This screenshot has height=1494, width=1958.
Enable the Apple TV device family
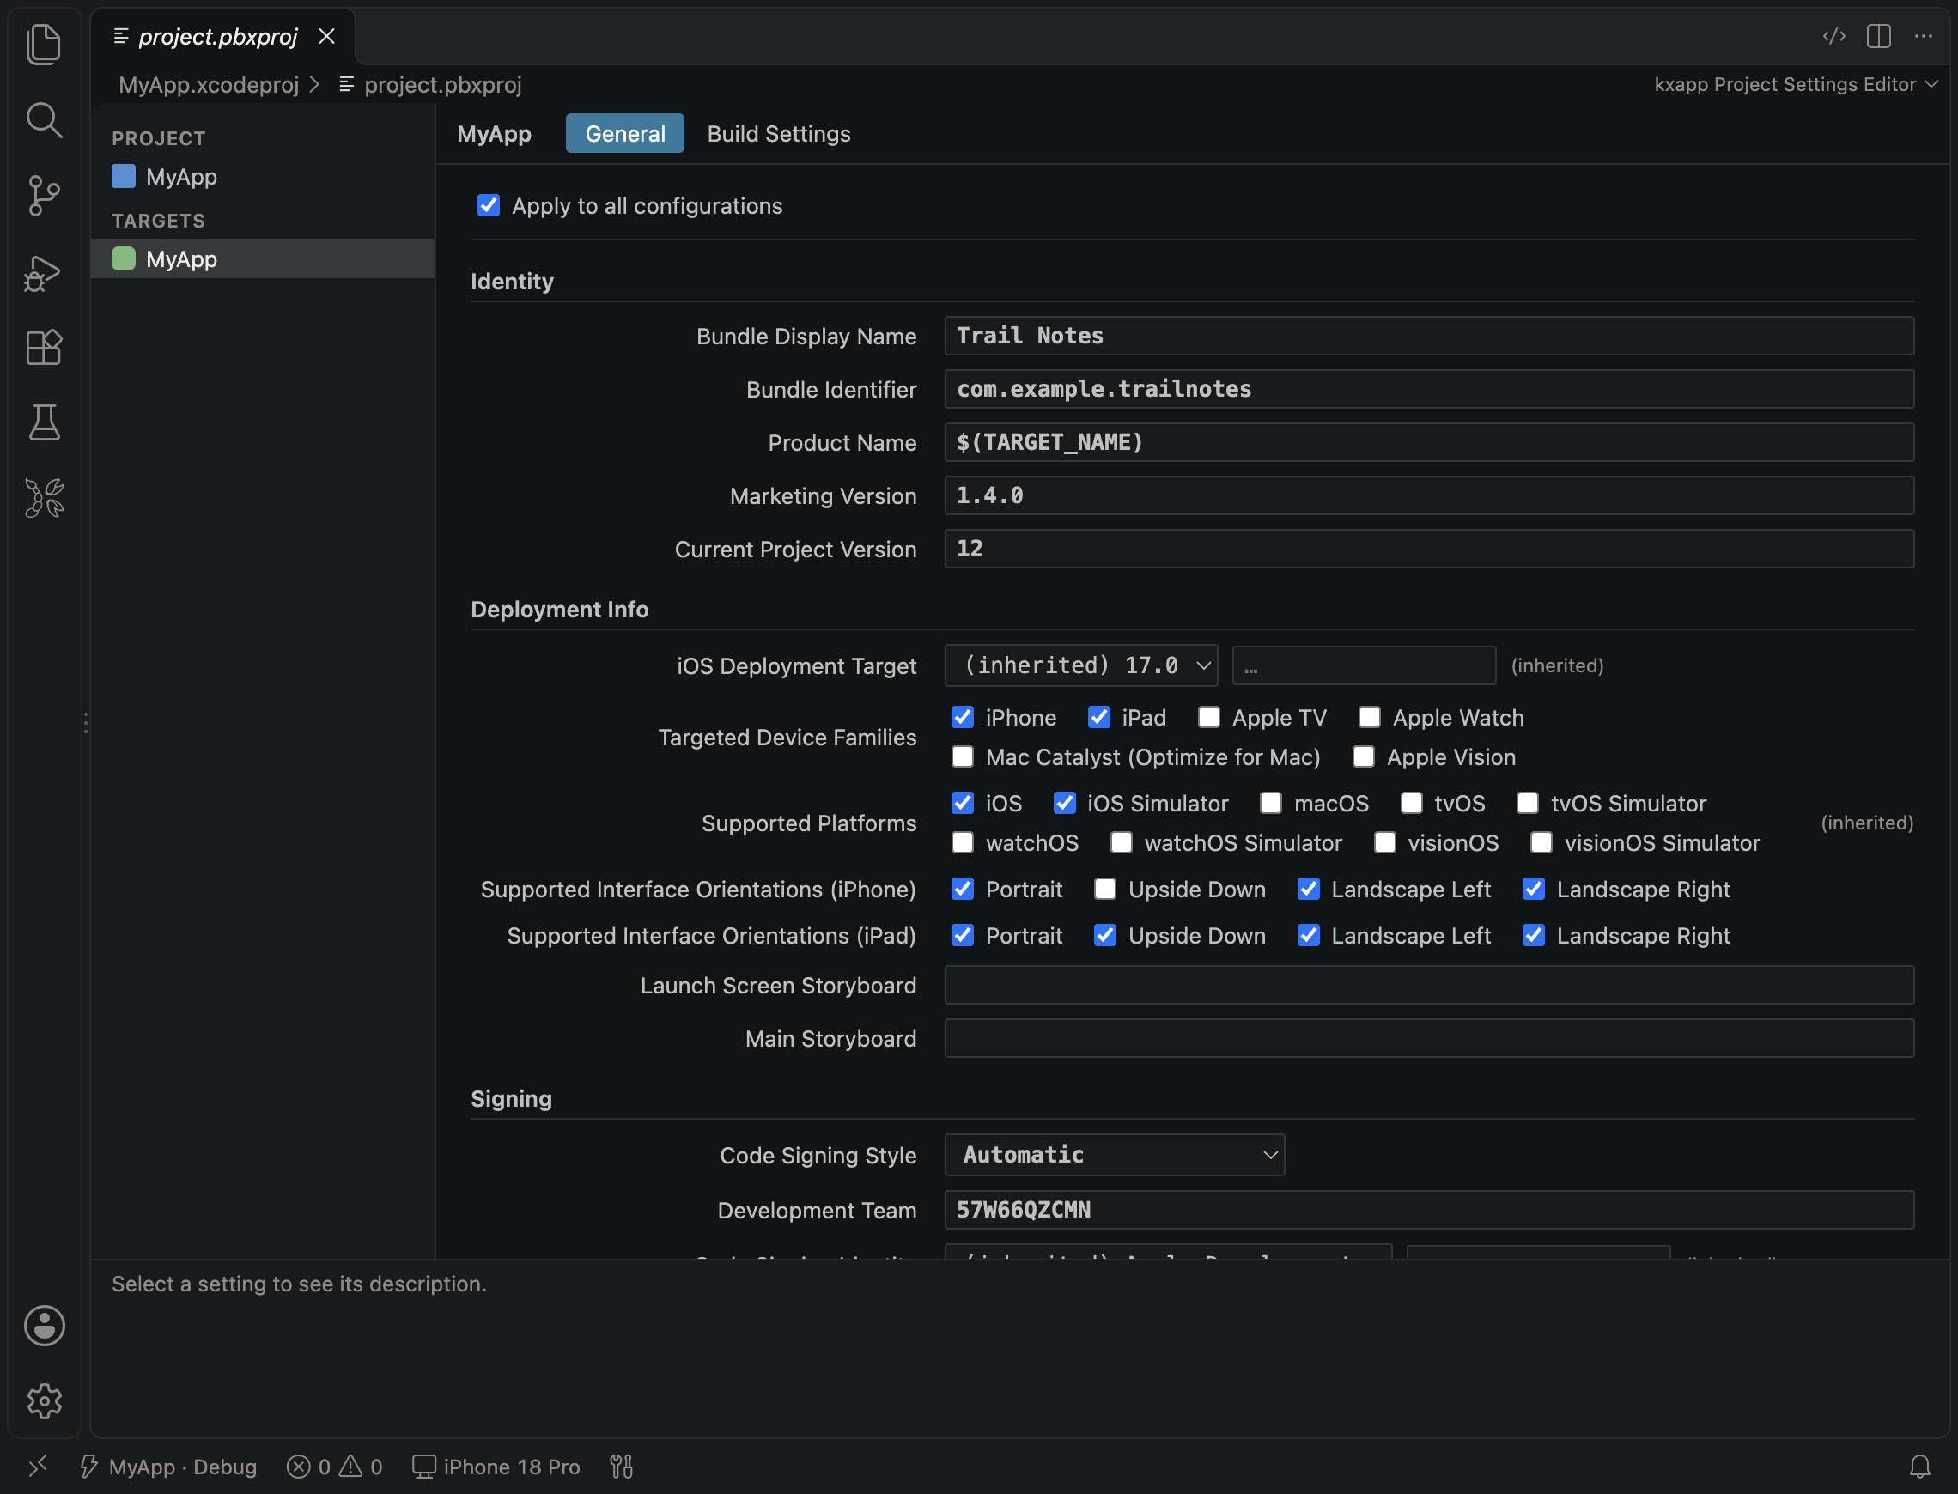tap(1208, 718)
